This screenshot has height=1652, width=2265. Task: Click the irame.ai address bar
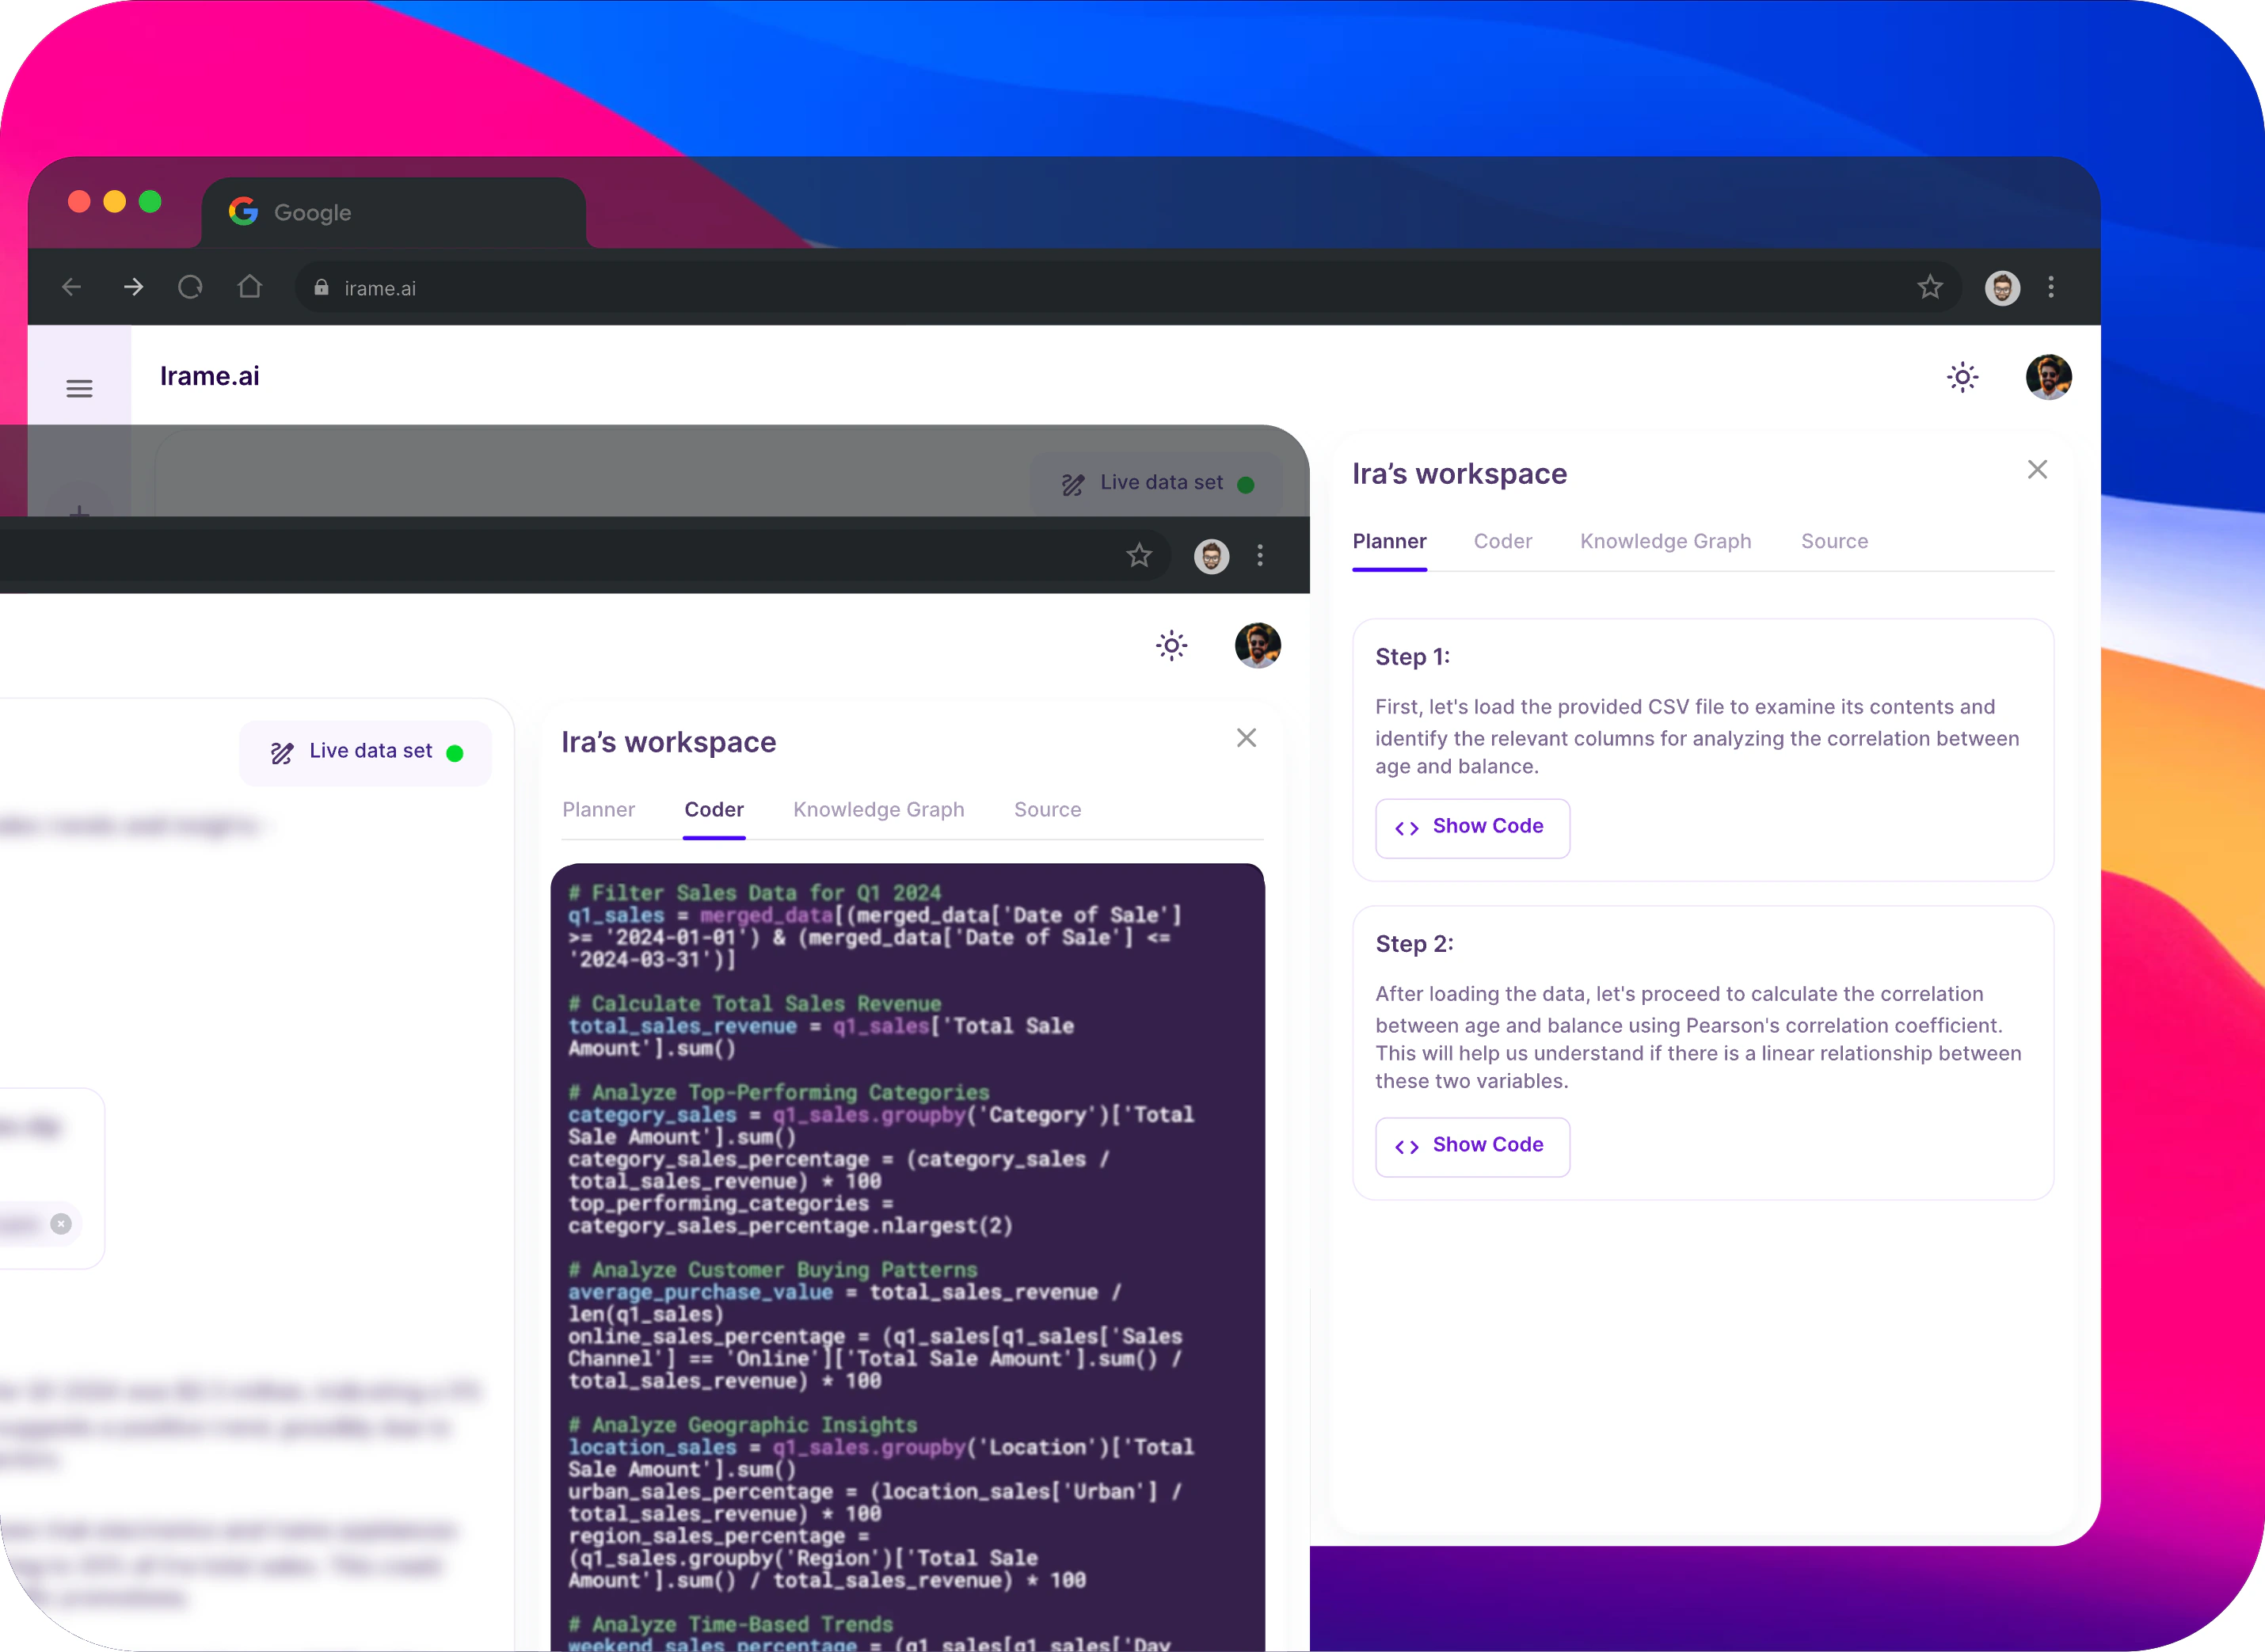point(1127,288)
